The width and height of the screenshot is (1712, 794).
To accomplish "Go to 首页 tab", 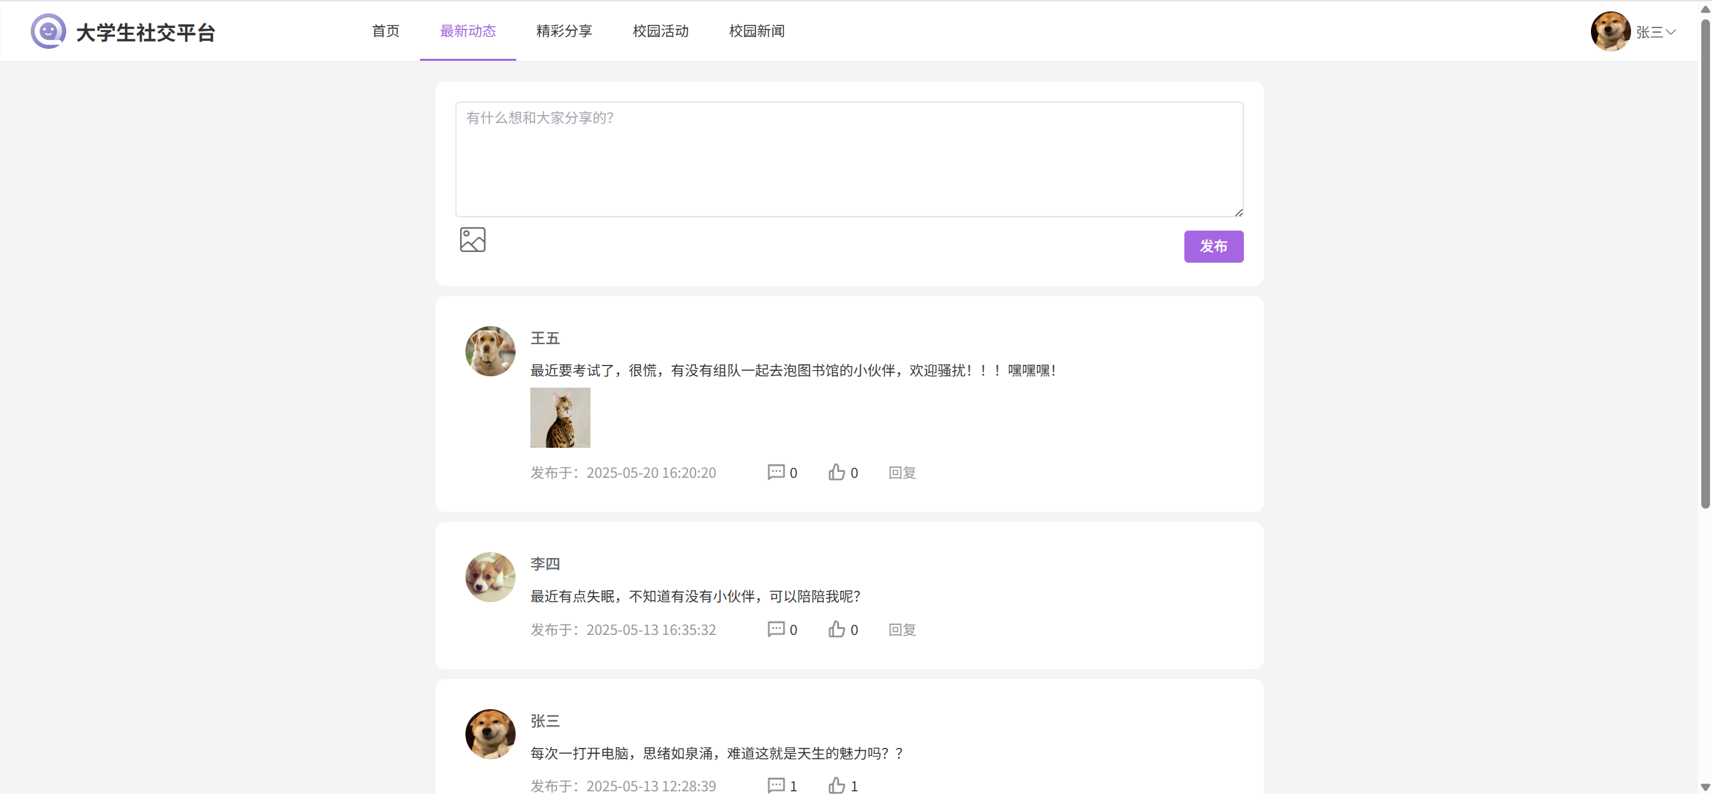I will coord(386,31).
